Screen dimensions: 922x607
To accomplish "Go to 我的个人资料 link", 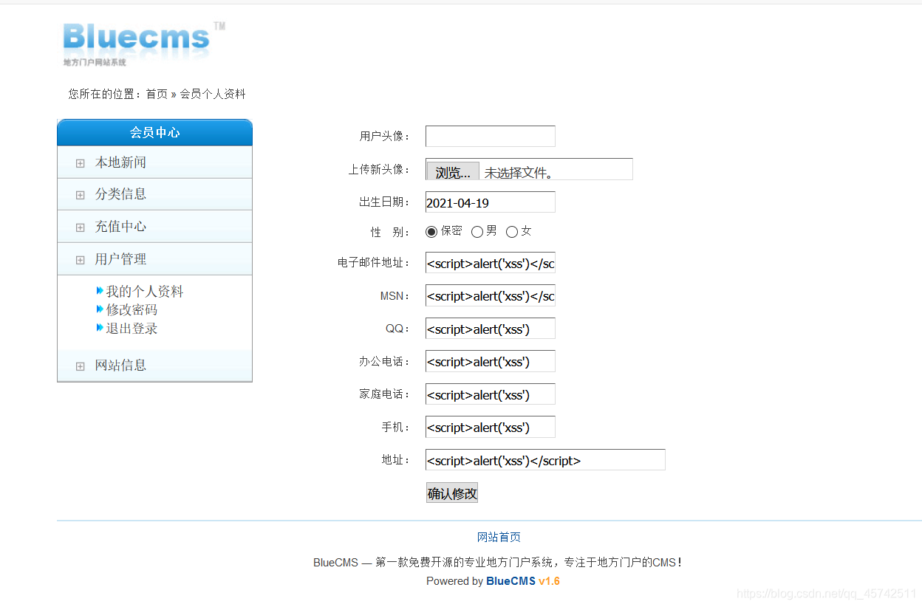I will pyautogui.click(x=145, y=292).
